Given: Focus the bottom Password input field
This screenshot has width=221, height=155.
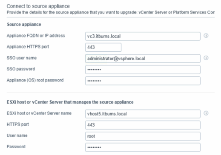Looking at the screenshot, I should click(x=143, y=147).
